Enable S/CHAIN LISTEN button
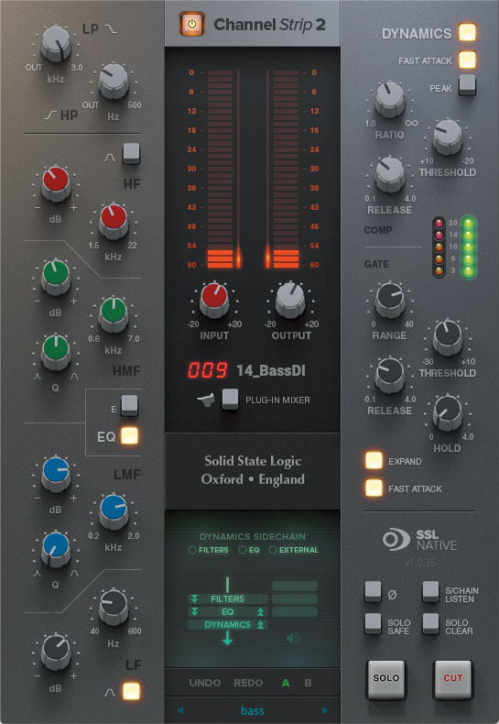The image size is (499, 724). pos(430,591)
